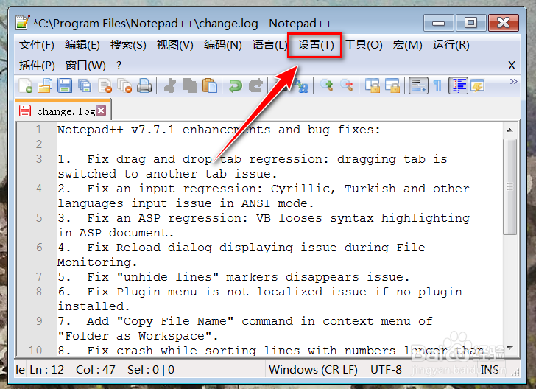536x389 pixels.
Task: Click the Close document toolbar icon
Action: click(105, 85)
